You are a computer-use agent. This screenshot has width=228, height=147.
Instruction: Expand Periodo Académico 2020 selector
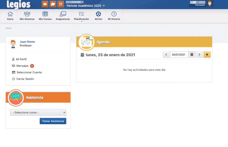point(85,6)
